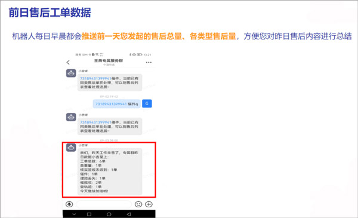Tap the first 小管家 robot avatar at top

[x=71, y=73]
